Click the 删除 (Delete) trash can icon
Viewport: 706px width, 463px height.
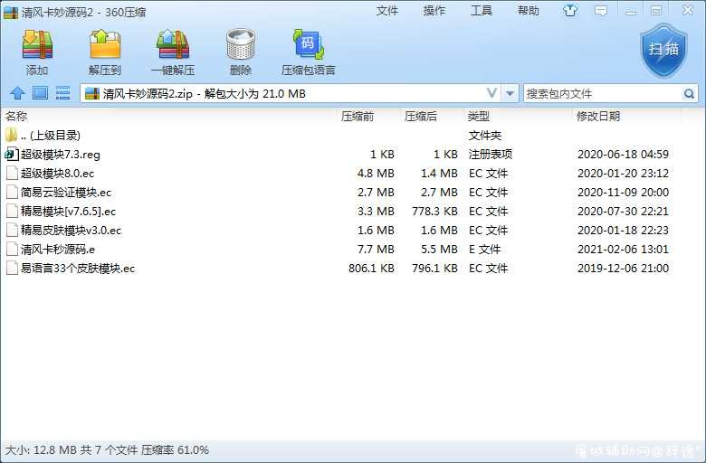241,44
